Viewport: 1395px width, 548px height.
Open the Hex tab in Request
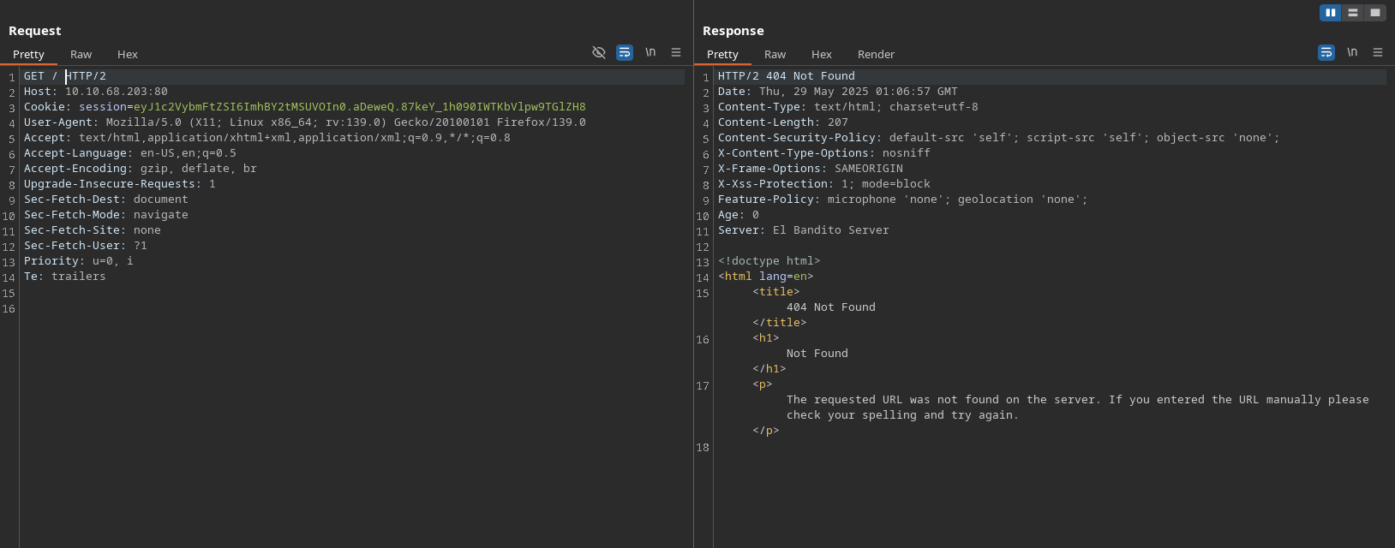127,54
